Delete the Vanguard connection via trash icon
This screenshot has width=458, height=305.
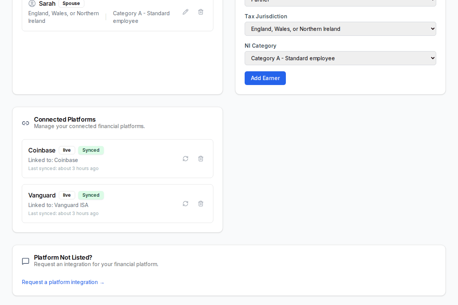pos(201,204)
